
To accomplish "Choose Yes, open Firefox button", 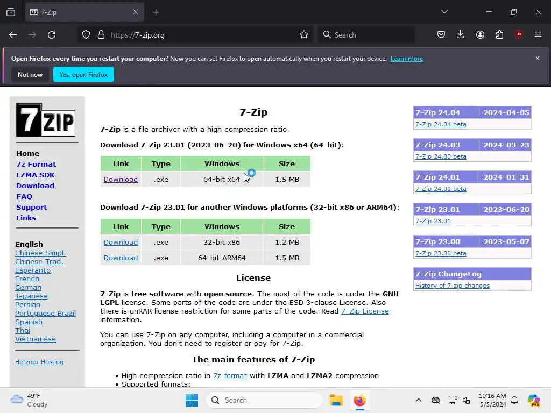I will 83,74.
